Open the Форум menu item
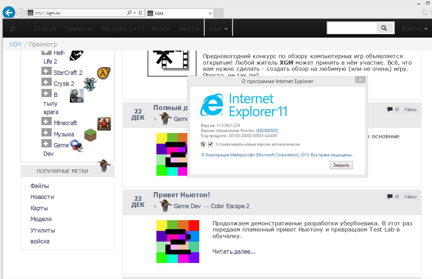 189,29
